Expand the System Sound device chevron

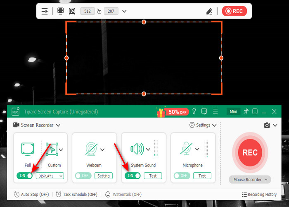(x=148, y=149)
